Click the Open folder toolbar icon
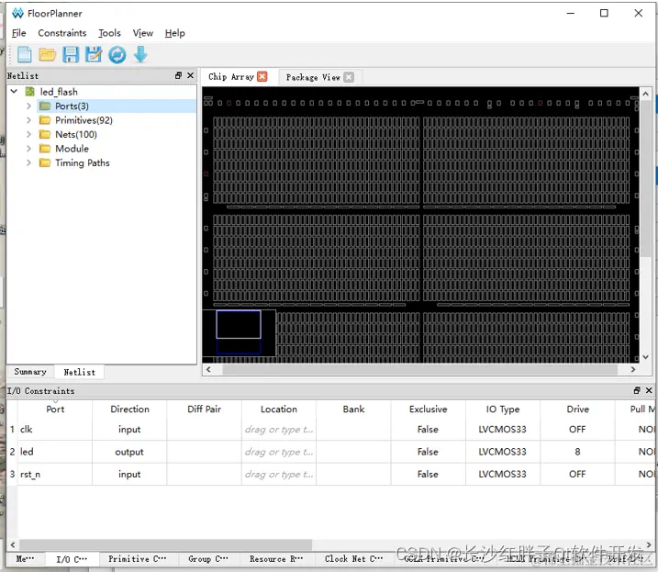Screen dimensions: 658x572 48,54
